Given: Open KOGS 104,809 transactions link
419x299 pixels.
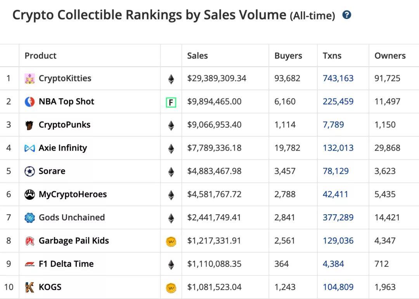Looking at the screenshot, I should (x=338, y=287).
